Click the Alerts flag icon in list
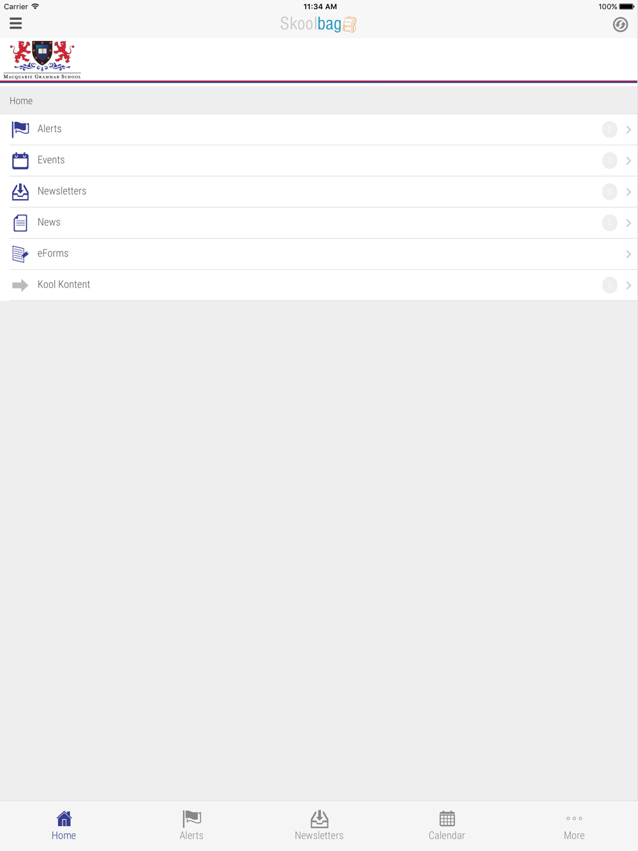This screenshot has width=638, height=851. click(20, 129)
